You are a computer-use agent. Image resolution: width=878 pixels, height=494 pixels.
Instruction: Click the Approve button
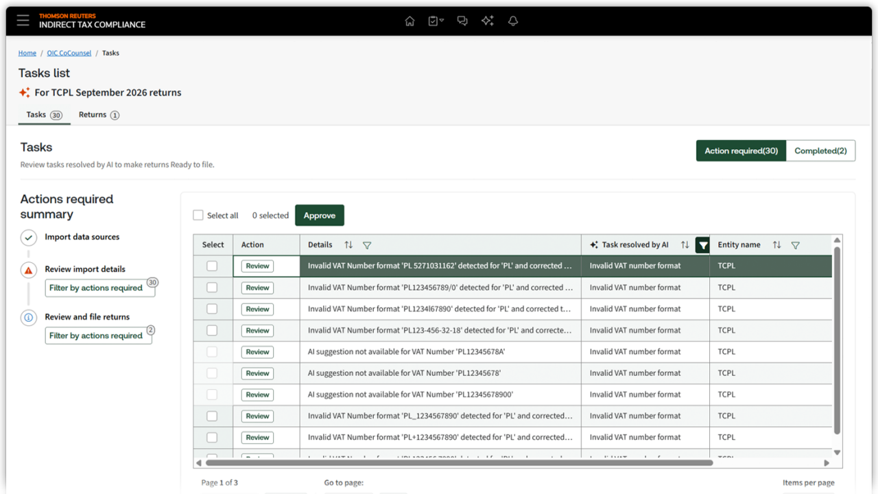[x=320, y=215]
